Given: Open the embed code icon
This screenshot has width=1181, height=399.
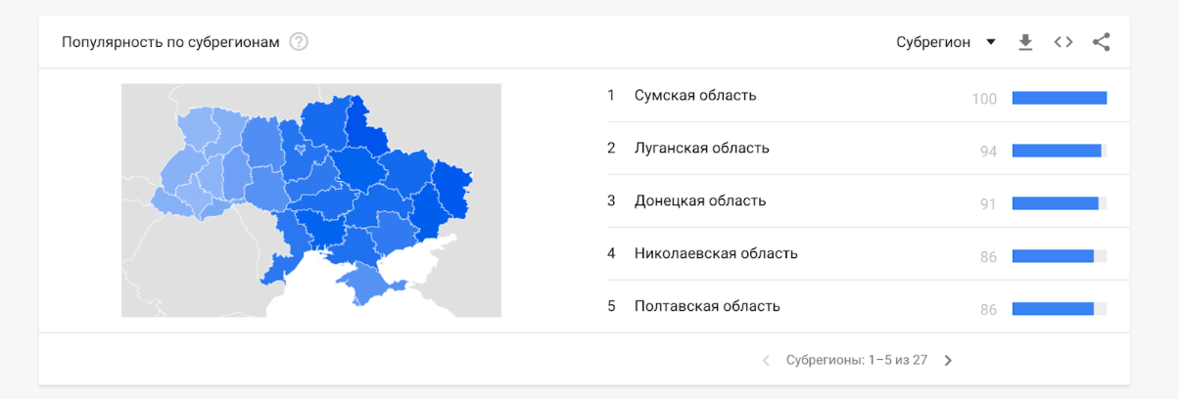Looking at the screenshot, I should 1063,42.
